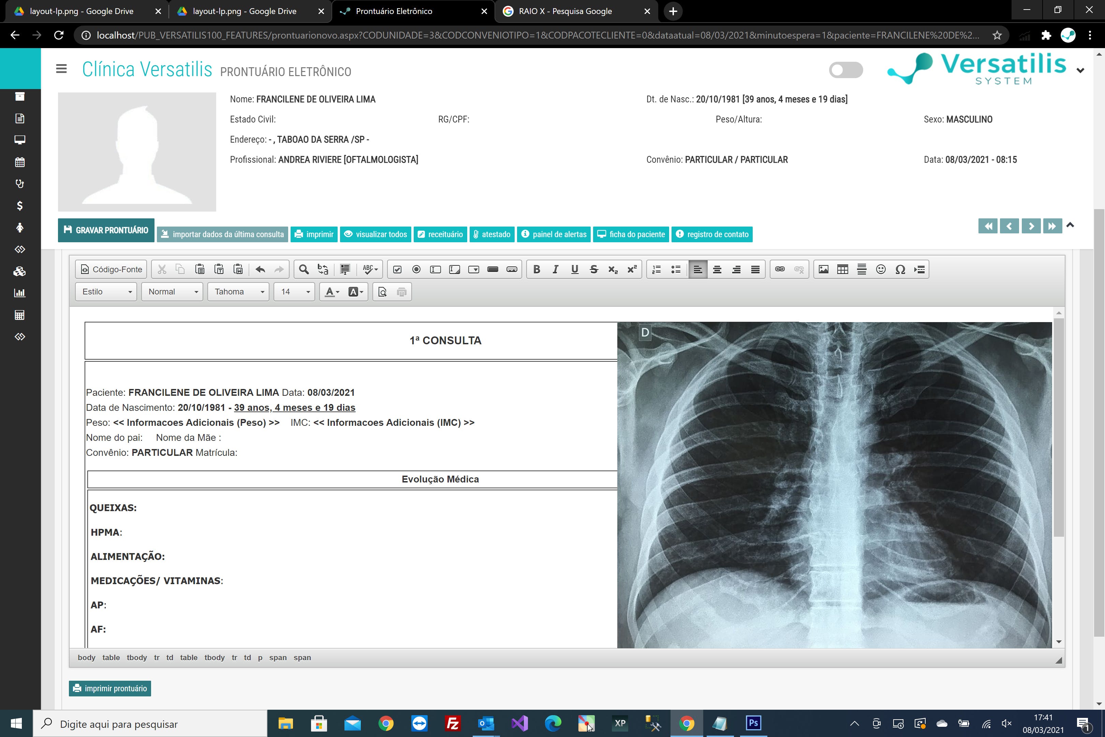Insert a special character (omega icon)
Viewport: 1105px width, 737px height.
[900, 269]
